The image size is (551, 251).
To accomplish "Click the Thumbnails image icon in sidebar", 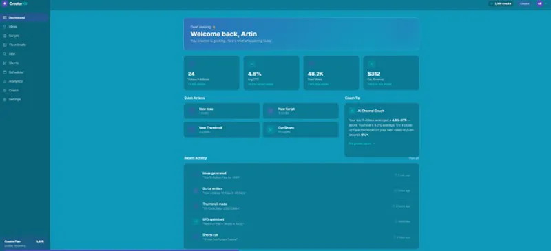I will pyautogui.click(x=5, y=45).
